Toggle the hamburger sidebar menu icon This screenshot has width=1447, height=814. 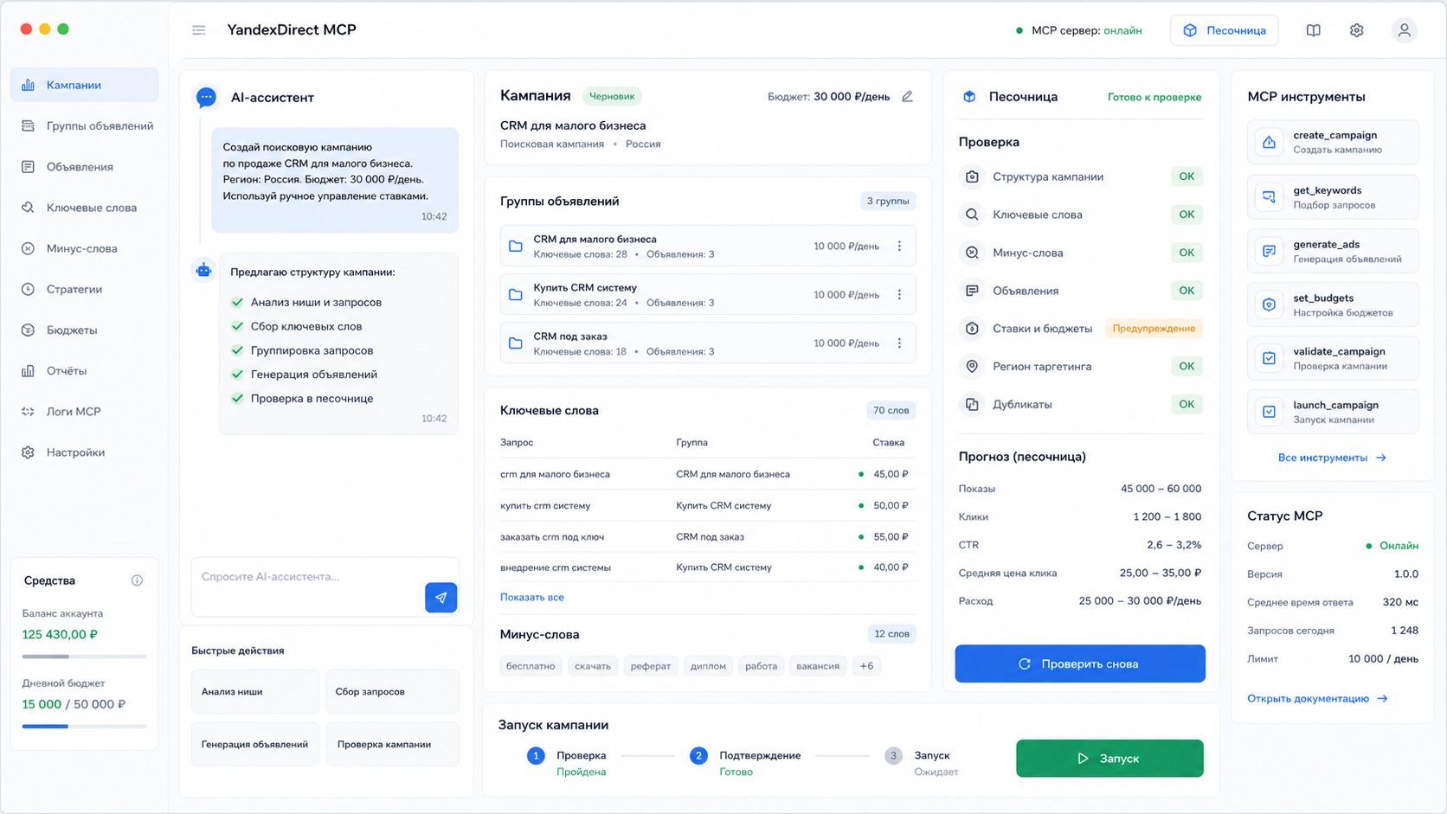click(x=199, y=30)
